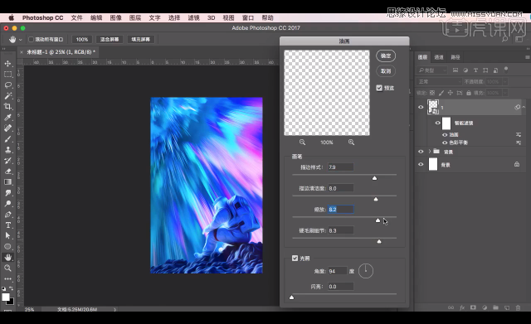Click the Shine slider handle
Image resolution: width=531 pixels, height=324 pixels.
291,297
